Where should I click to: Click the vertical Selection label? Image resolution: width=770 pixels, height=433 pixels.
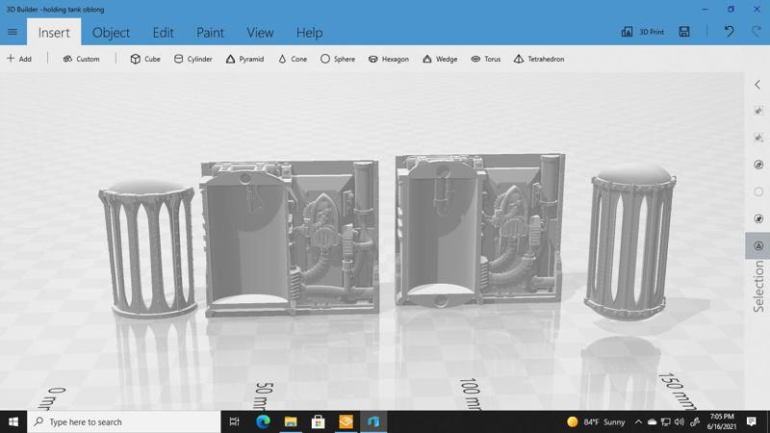tap(758, 286)
